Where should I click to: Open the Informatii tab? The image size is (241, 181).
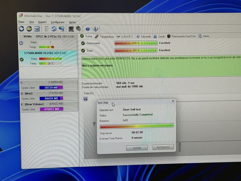click(143, 36)
